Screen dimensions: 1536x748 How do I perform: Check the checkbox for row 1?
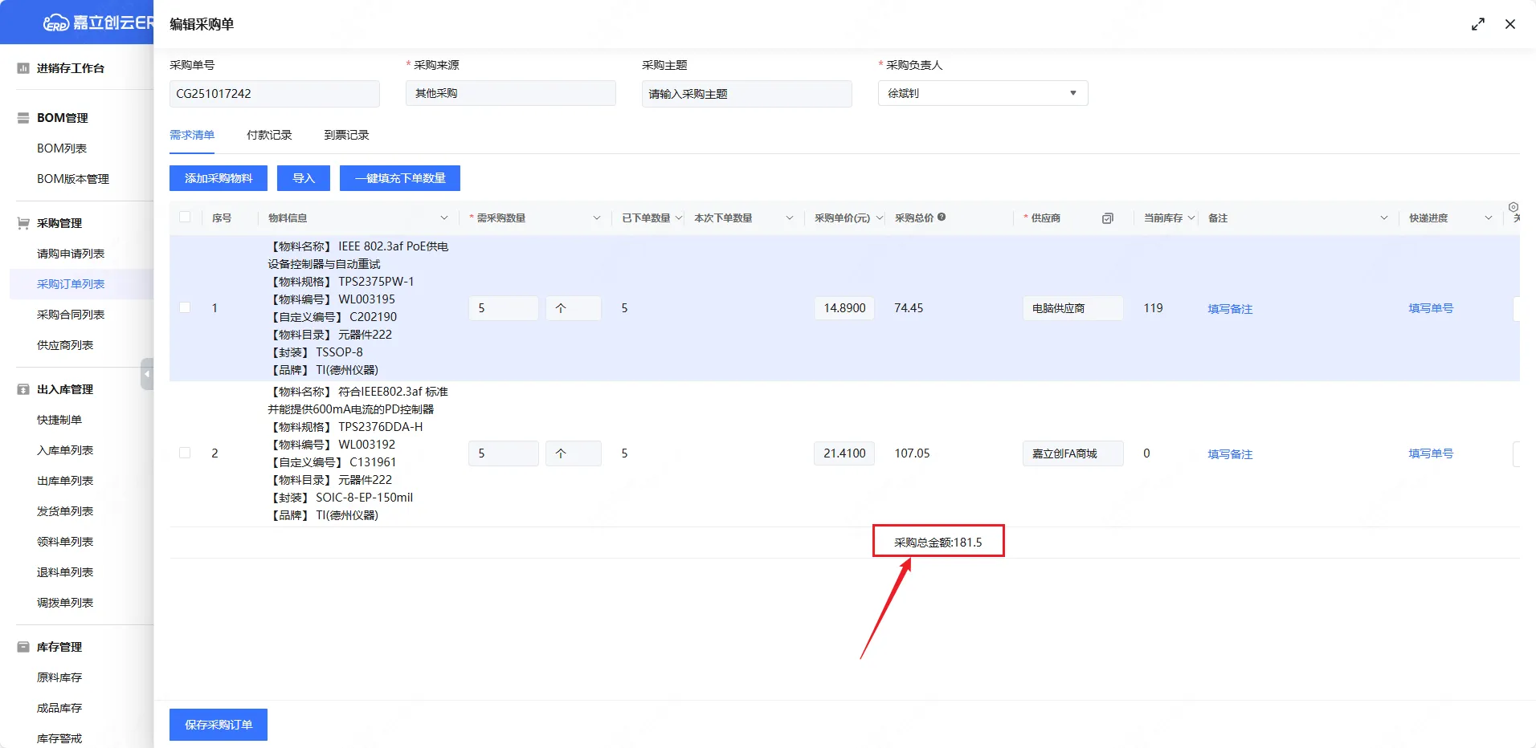185,307
